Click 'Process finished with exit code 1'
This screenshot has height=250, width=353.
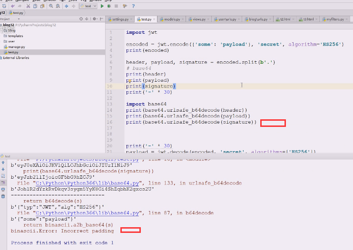pos(62,243)
